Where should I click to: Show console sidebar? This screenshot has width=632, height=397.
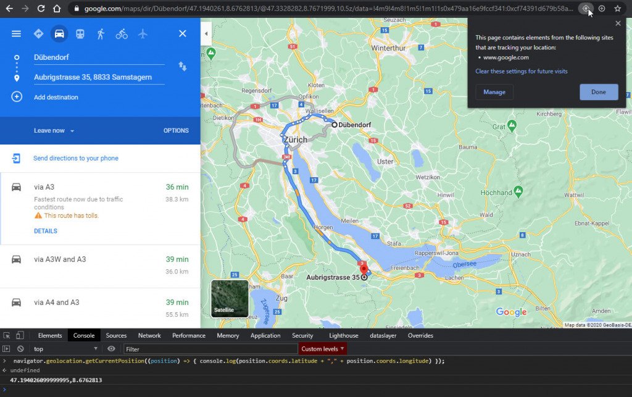(6, 349)
